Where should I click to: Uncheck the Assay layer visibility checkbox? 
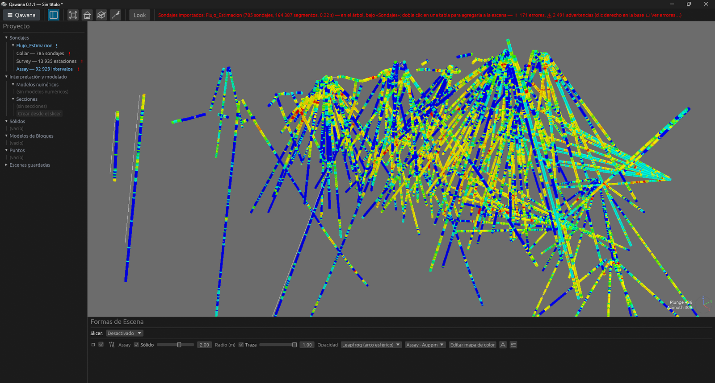(x=101, y=345)
